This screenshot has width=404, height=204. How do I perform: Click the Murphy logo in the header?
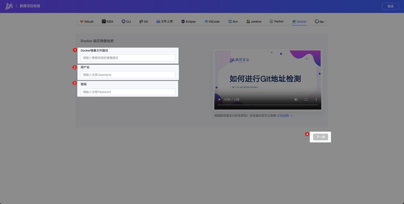point(9,6)
